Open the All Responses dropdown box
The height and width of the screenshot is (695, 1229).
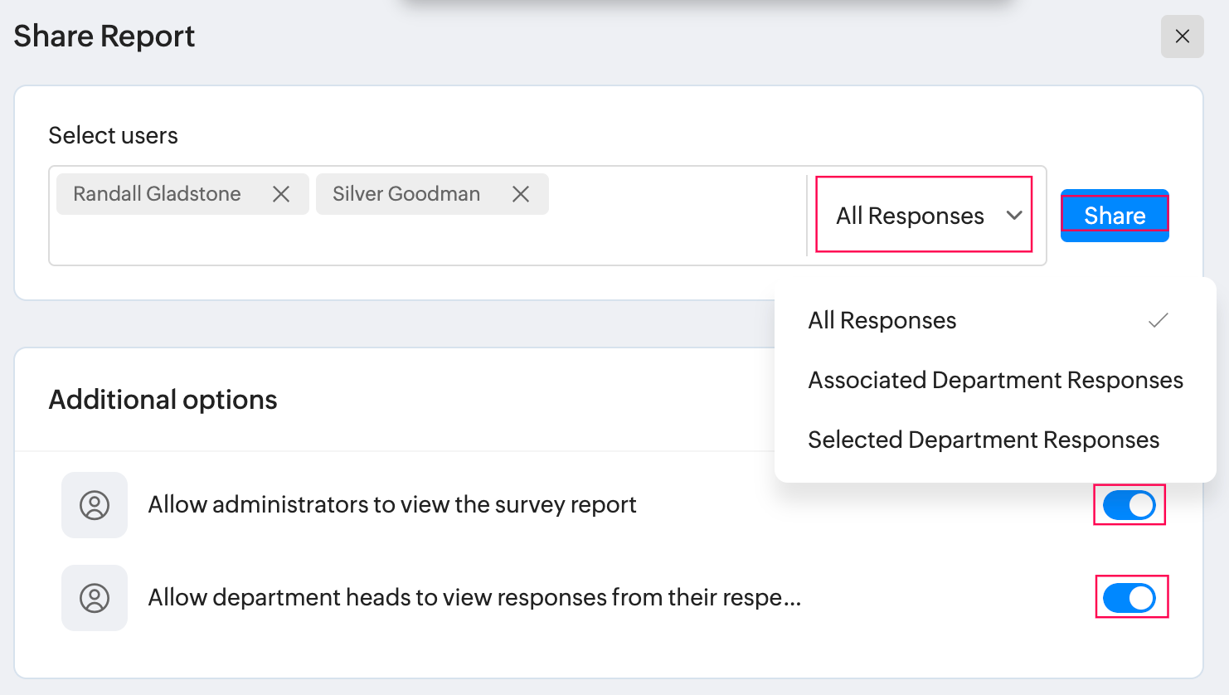[911, 216]
